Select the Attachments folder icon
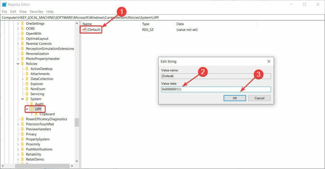The height and width of the screenshot is (169, 325). [27, 74]
